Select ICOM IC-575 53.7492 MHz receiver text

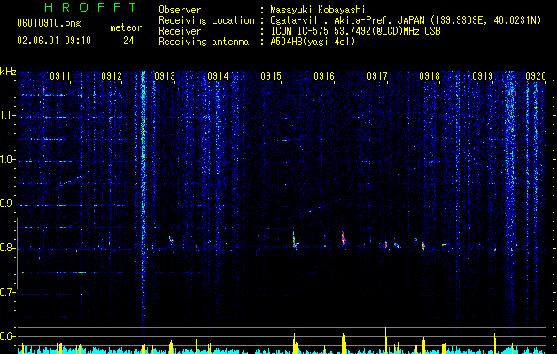point(355,31)
